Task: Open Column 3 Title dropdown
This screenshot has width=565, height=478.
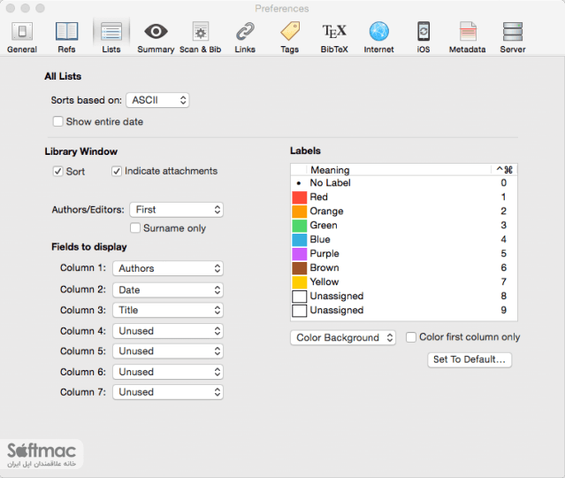Action: [x=168, y=310]
